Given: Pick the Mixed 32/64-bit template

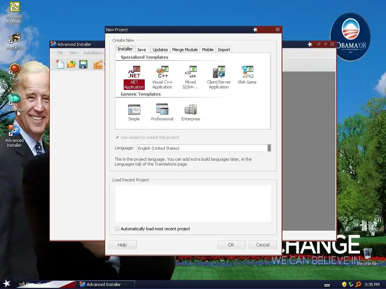Looking at the screenshot, I should click(x=190, y=78).
